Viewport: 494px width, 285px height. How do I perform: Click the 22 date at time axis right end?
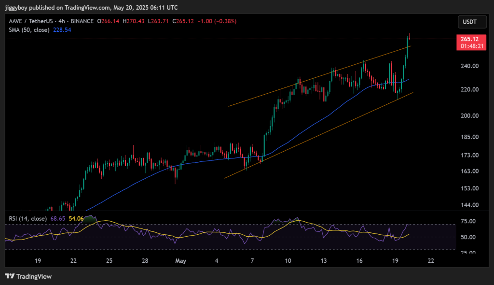tap(431, 260)
